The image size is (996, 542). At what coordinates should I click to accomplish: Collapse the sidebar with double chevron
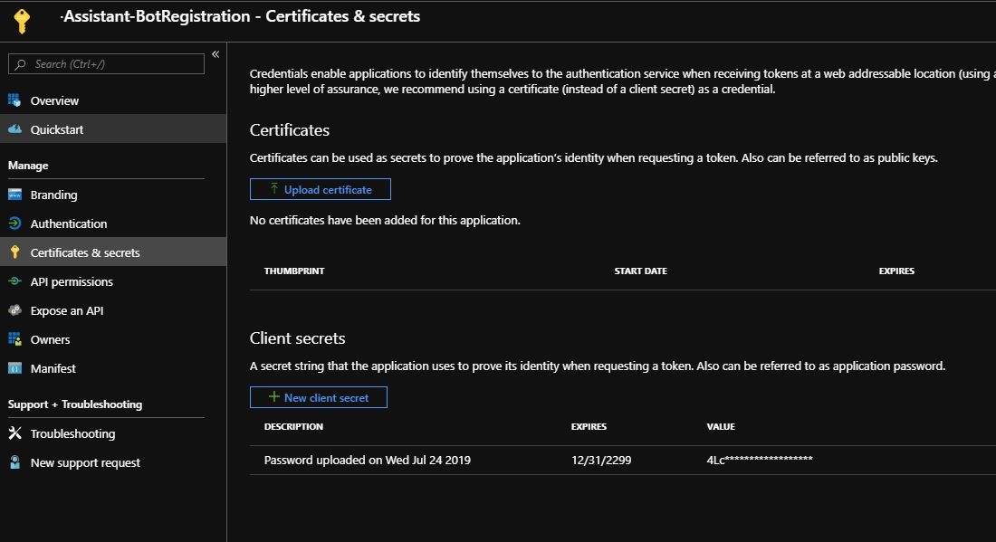pos(215,54)
